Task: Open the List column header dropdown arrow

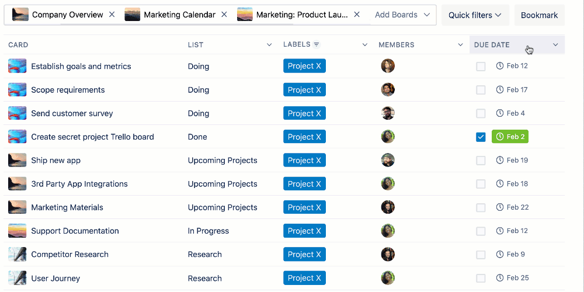Action: (x=269, y=45)
